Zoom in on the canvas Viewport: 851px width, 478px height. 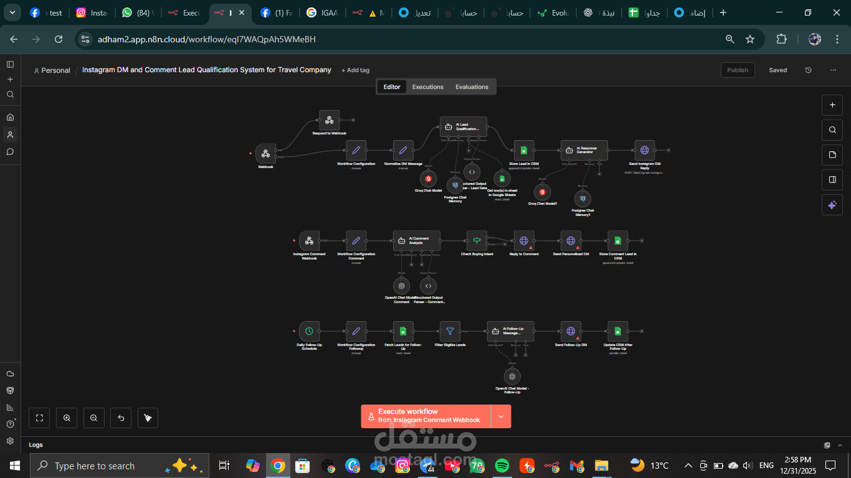pyautogui.click(x=67, y=418)
